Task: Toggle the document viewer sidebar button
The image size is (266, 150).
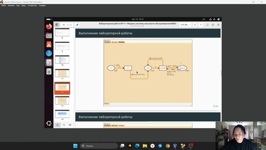Action: (x=57, y=25)
